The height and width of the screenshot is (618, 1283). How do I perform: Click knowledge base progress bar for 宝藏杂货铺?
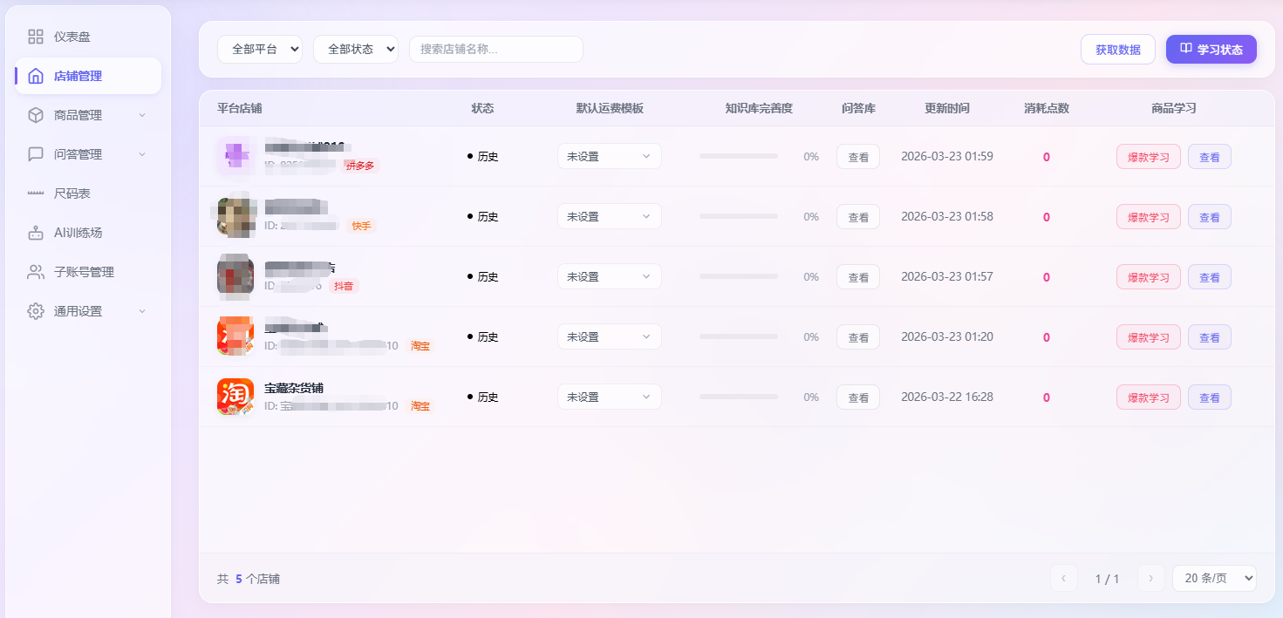pos(738,397)
